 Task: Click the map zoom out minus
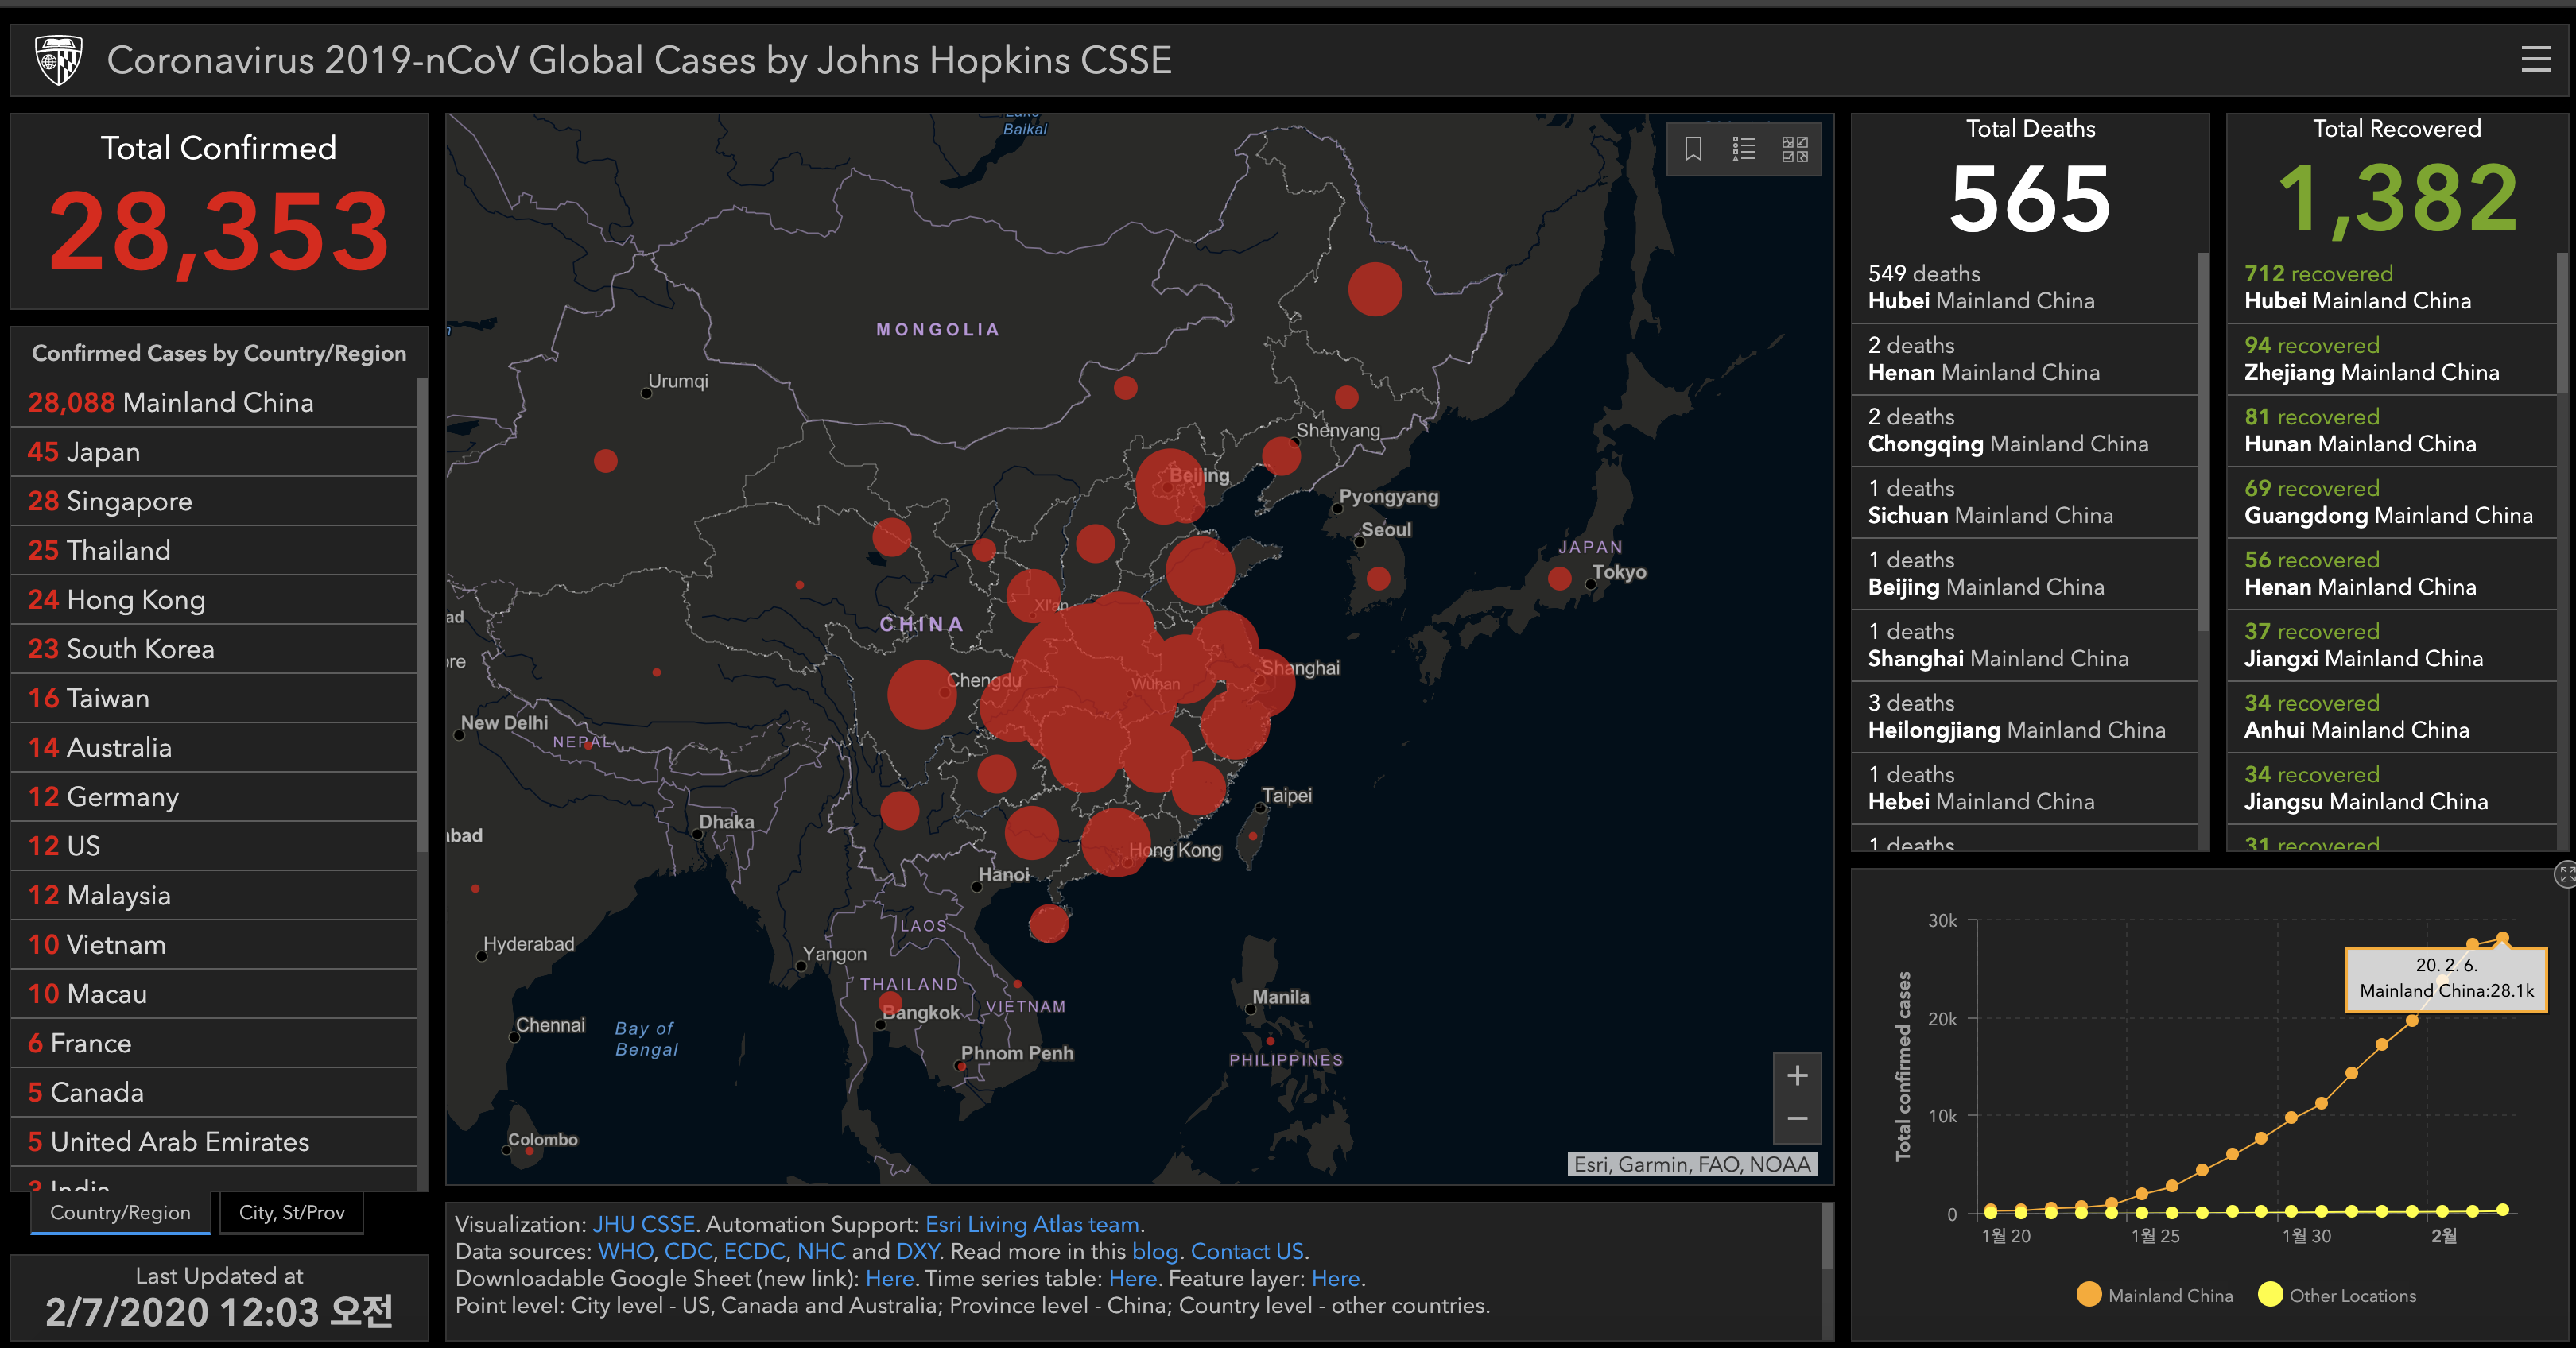click(1797, 1119)
